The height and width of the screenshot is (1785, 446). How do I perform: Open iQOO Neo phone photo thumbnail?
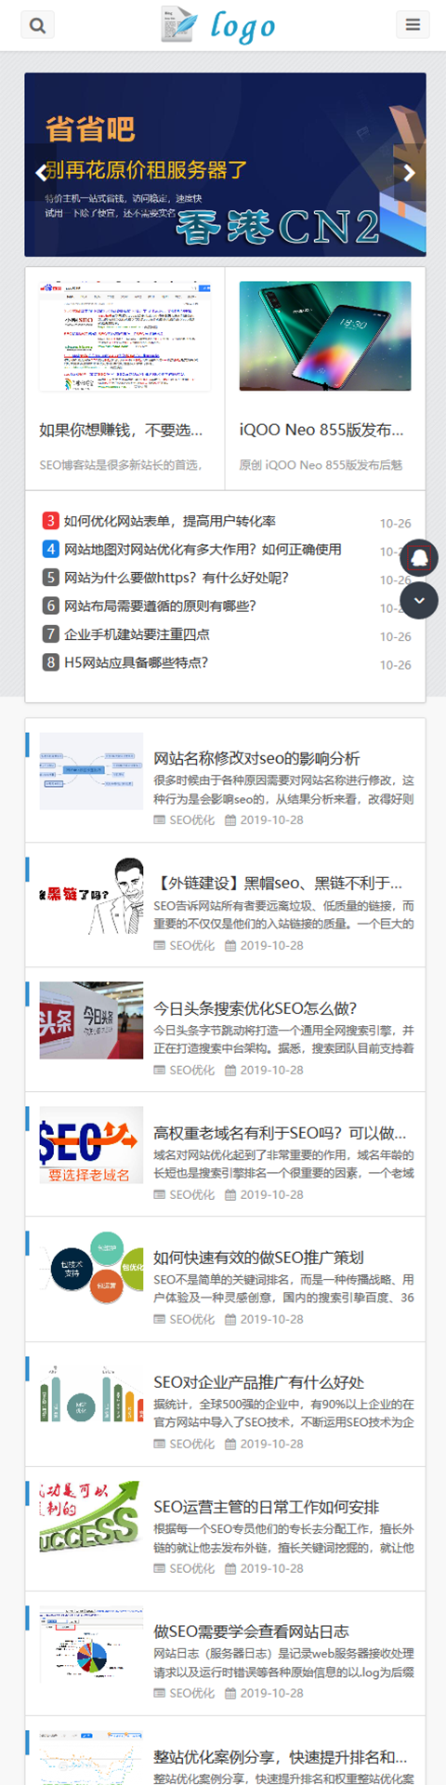pyautogui.click(x=325, y=337)
